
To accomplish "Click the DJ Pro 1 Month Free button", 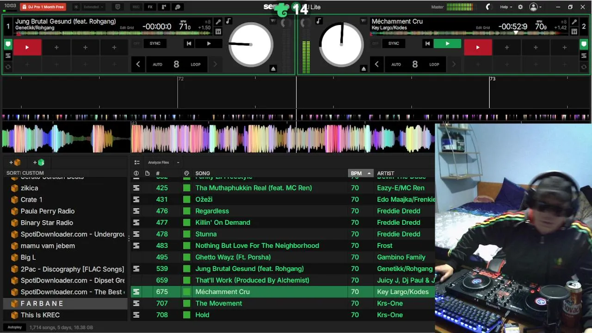I will [43, 7].
